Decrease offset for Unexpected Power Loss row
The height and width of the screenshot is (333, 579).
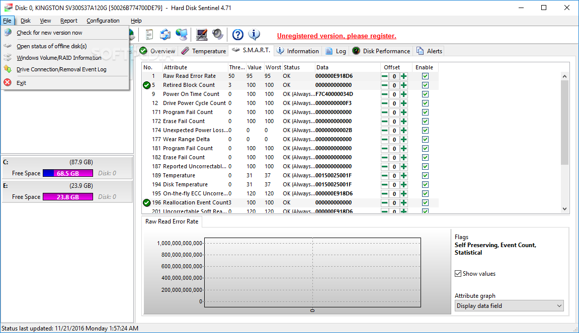pyautogui.click(x=384, y=131)
